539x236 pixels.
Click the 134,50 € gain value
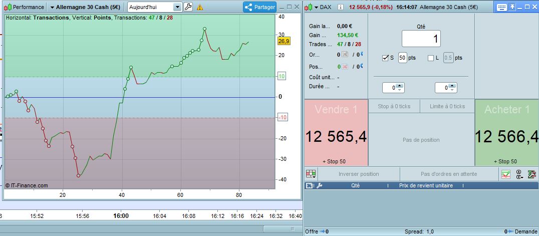click(x=348, y=35)
